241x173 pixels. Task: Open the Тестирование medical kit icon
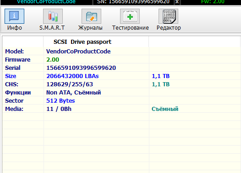[x=130, y=16]
